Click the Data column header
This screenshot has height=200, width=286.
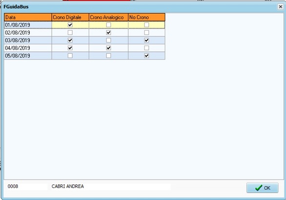click(x=28, y=18)
